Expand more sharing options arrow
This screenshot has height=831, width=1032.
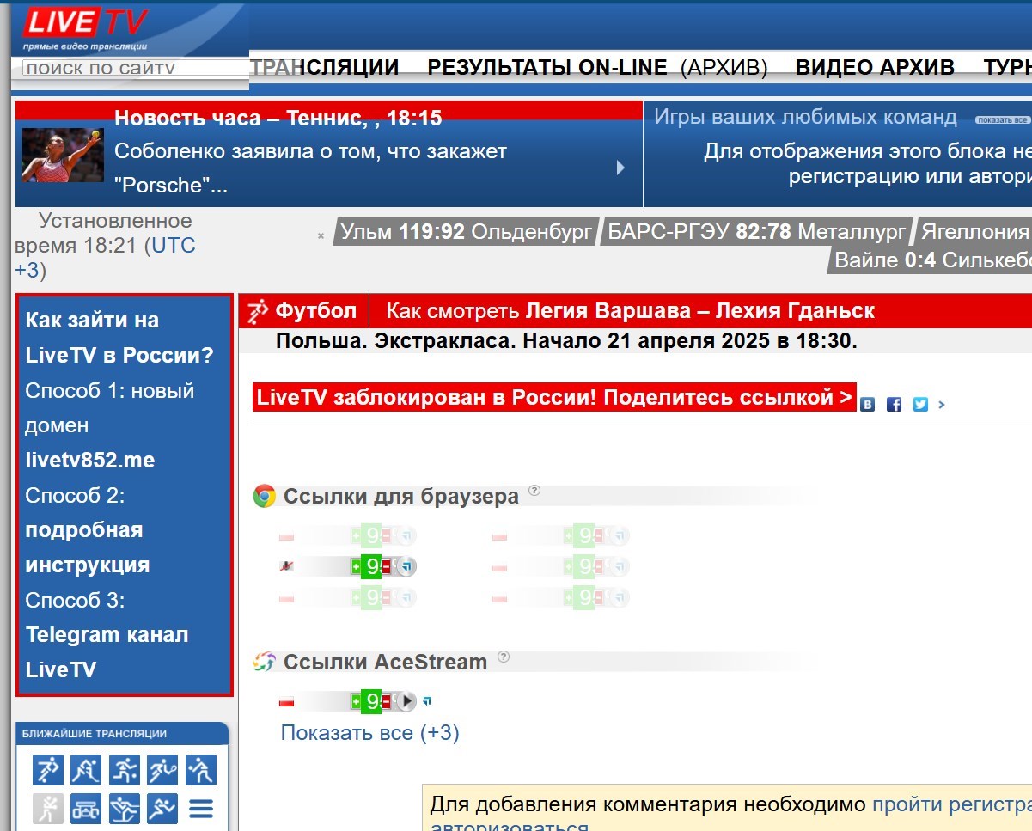[942, 404]
